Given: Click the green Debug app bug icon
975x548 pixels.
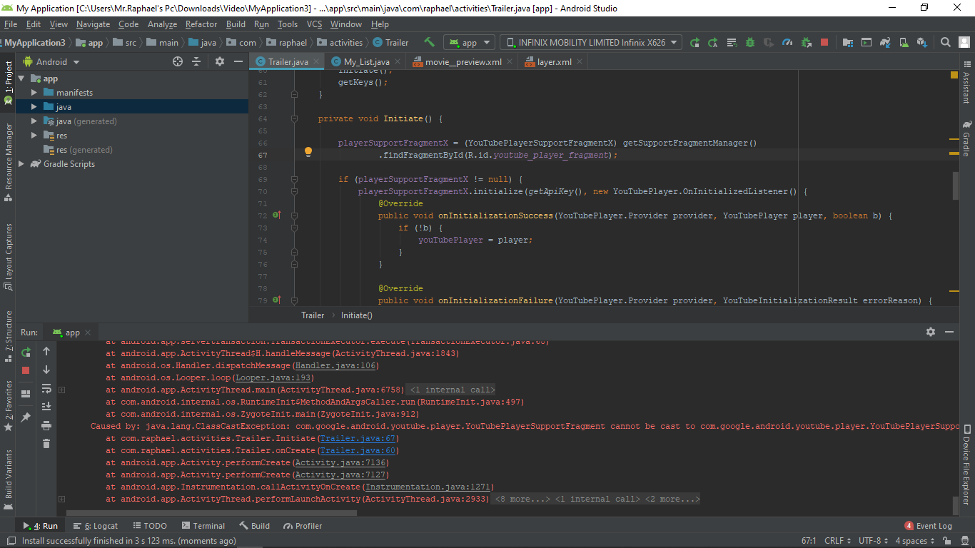Looking at the screenshot, I should click(x=750, y=43).
